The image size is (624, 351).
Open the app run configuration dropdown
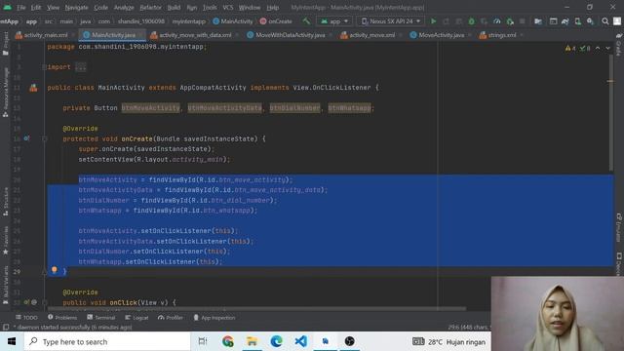[334, 21]
